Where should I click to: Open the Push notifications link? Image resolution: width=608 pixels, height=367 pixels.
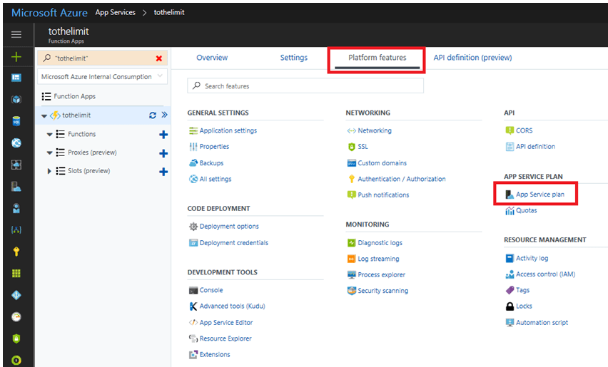383,195
